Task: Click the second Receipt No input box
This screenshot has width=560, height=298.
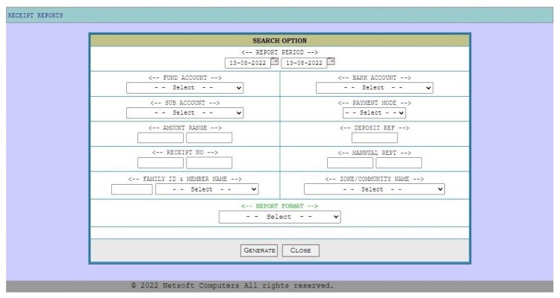Action: (209, 163)
